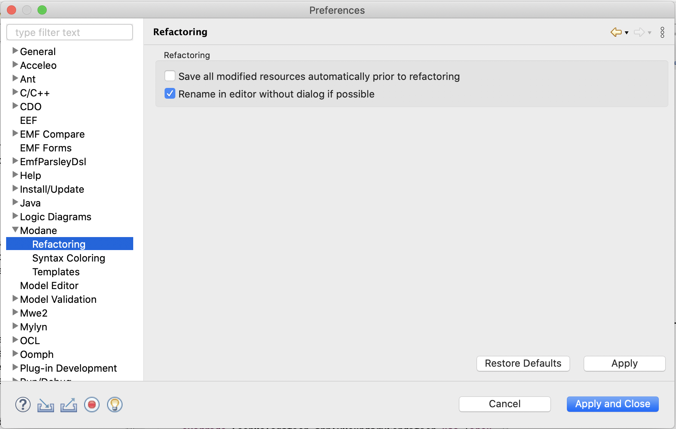676x429 pixels.
Task: Select the C/C++ category label
Action: click(x=35, y=93)
